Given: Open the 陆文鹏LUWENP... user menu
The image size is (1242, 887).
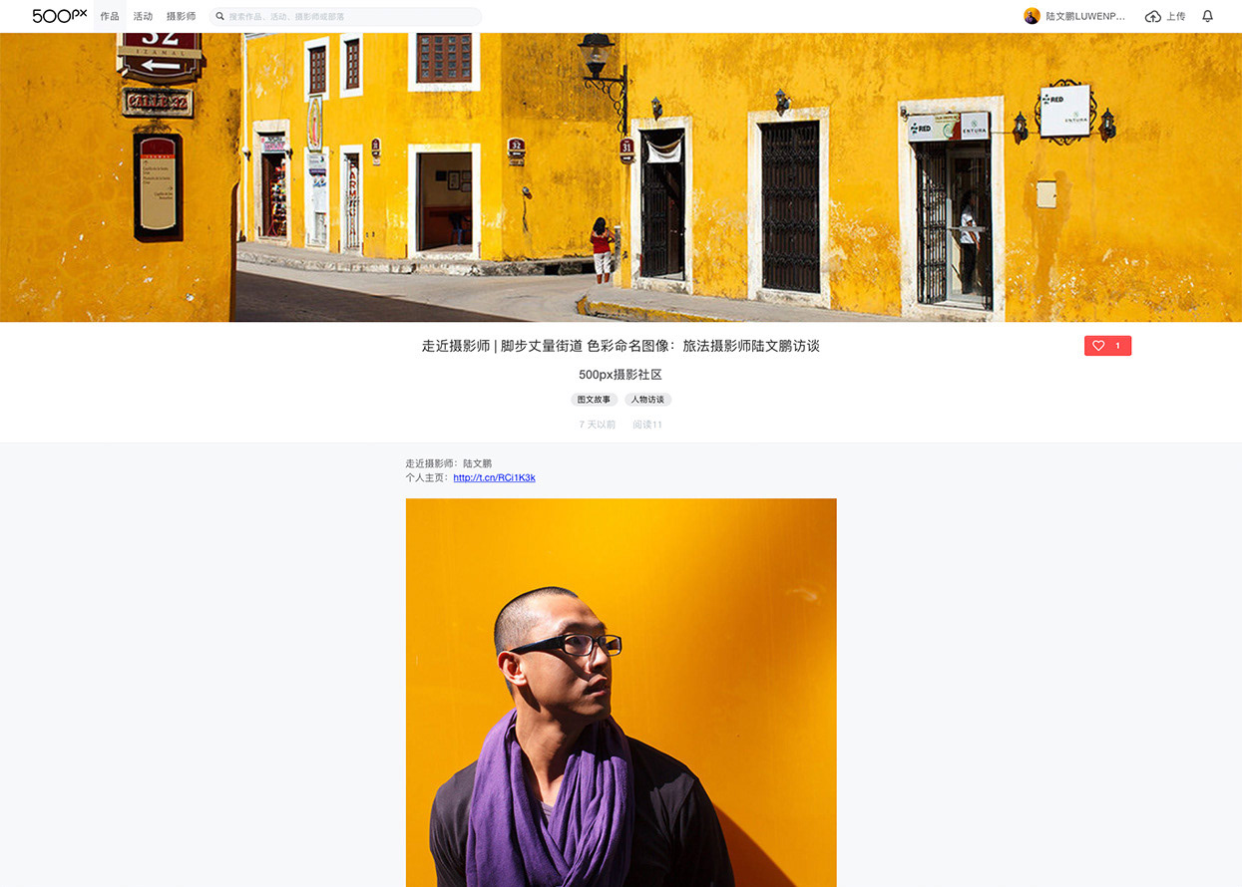Looking at the screenshot, I should click(1085, 17).
